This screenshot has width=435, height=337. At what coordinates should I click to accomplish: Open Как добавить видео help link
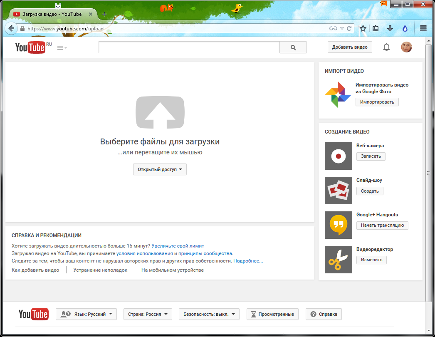[35, 270]
